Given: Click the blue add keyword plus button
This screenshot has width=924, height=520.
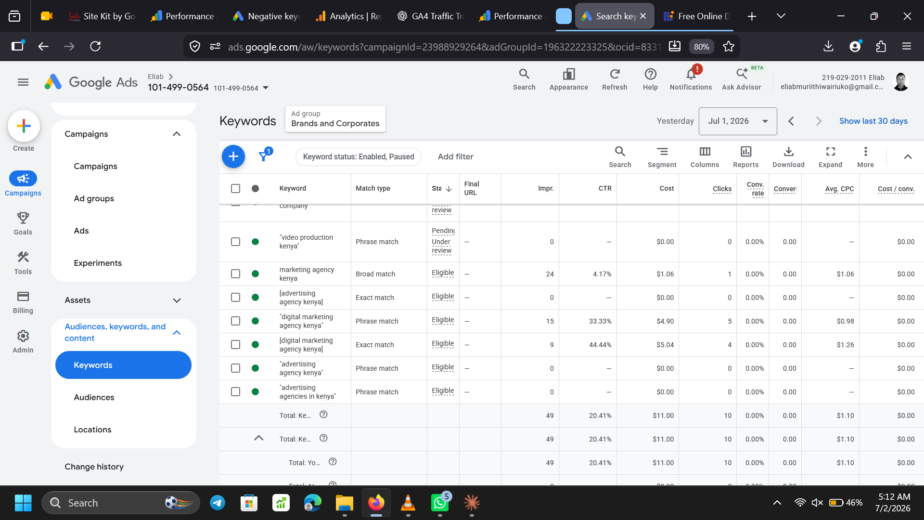Looking at the screenshot, I should click(233, 156).
